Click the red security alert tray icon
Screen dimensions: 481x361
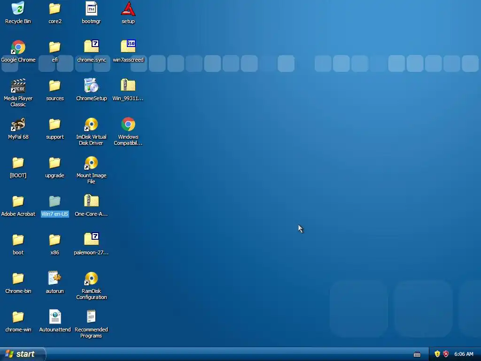coord(446,354)
